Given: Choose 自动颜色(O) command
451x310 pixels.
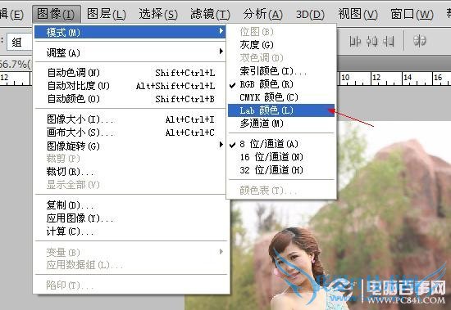Looking at the screenshot, I should point(130,99).
